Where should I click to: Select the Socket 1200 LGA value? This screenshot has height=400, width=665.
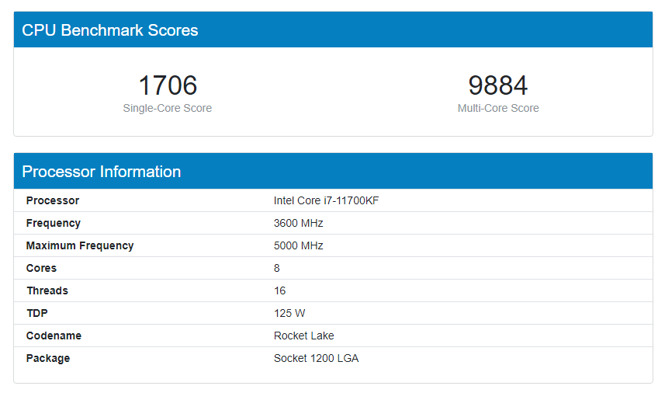click(317, 358)
